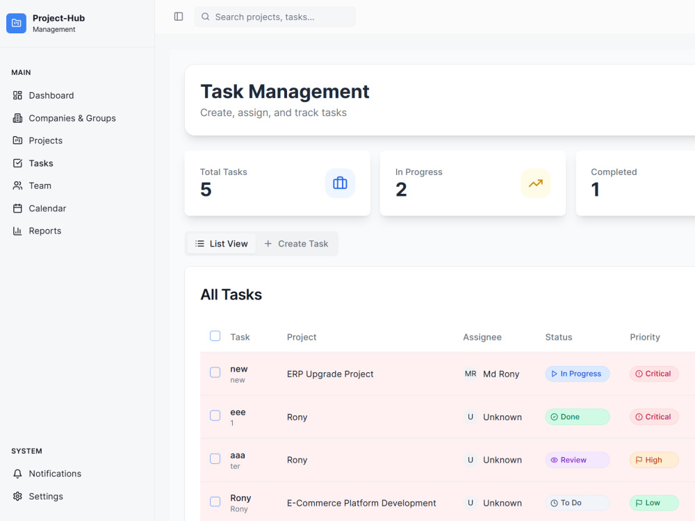Open the Create Task tab

click(297, 244)
